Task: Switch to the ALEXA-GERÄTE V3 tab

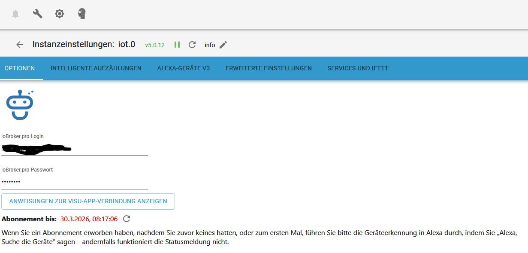Action: (184, 68)
